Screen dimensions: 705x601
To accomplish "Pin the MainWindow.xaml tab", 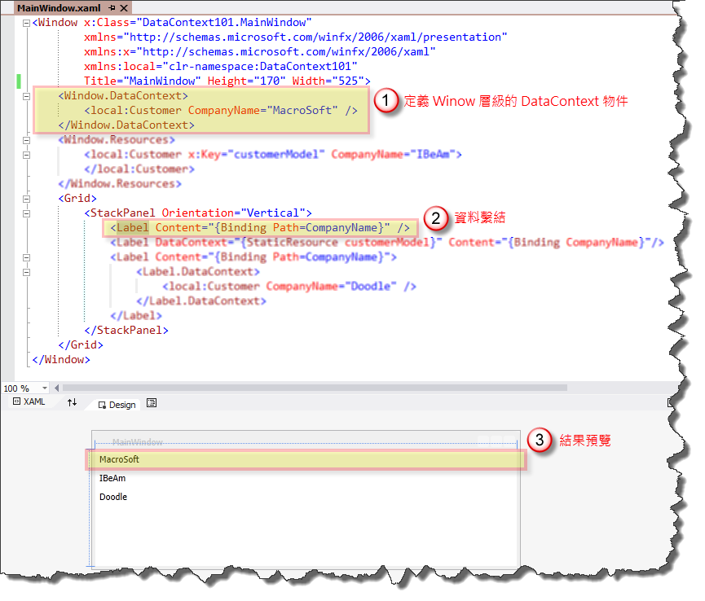I will point(112,7).
